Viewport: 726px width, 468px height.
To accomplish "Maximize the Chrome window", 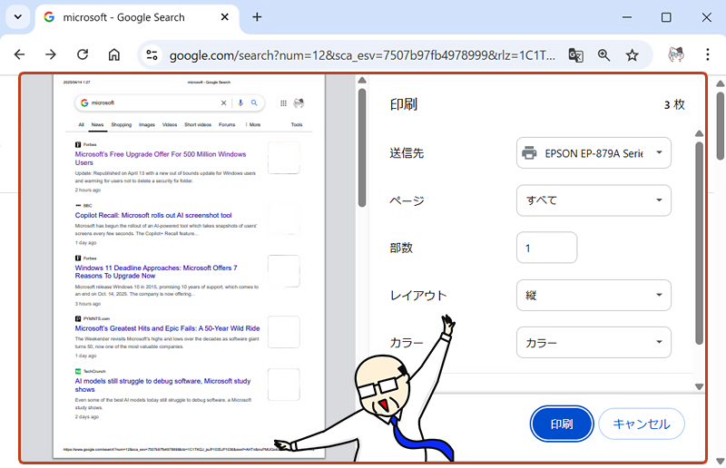I will pyautogui.click(x=666, y=17).
